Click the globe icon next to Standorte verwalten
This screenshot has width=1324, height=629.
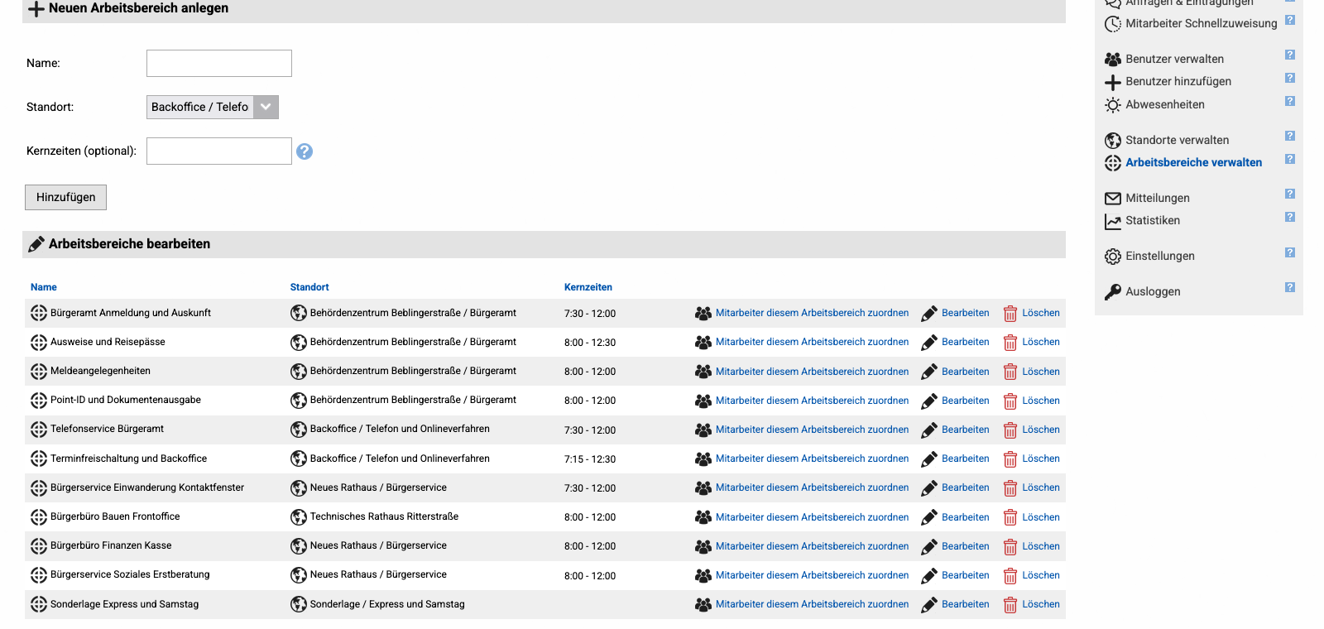(1113, 141)
